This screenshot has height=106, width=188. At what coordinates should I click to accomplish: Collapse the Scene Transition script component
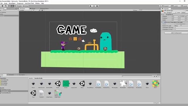pos(162,22)
